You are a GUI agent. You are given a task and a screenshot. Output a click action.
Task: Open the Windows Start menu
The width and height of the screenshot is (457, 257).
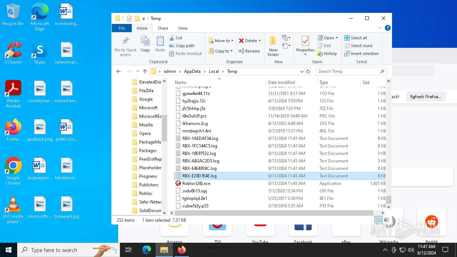click(x=9, y=250)
